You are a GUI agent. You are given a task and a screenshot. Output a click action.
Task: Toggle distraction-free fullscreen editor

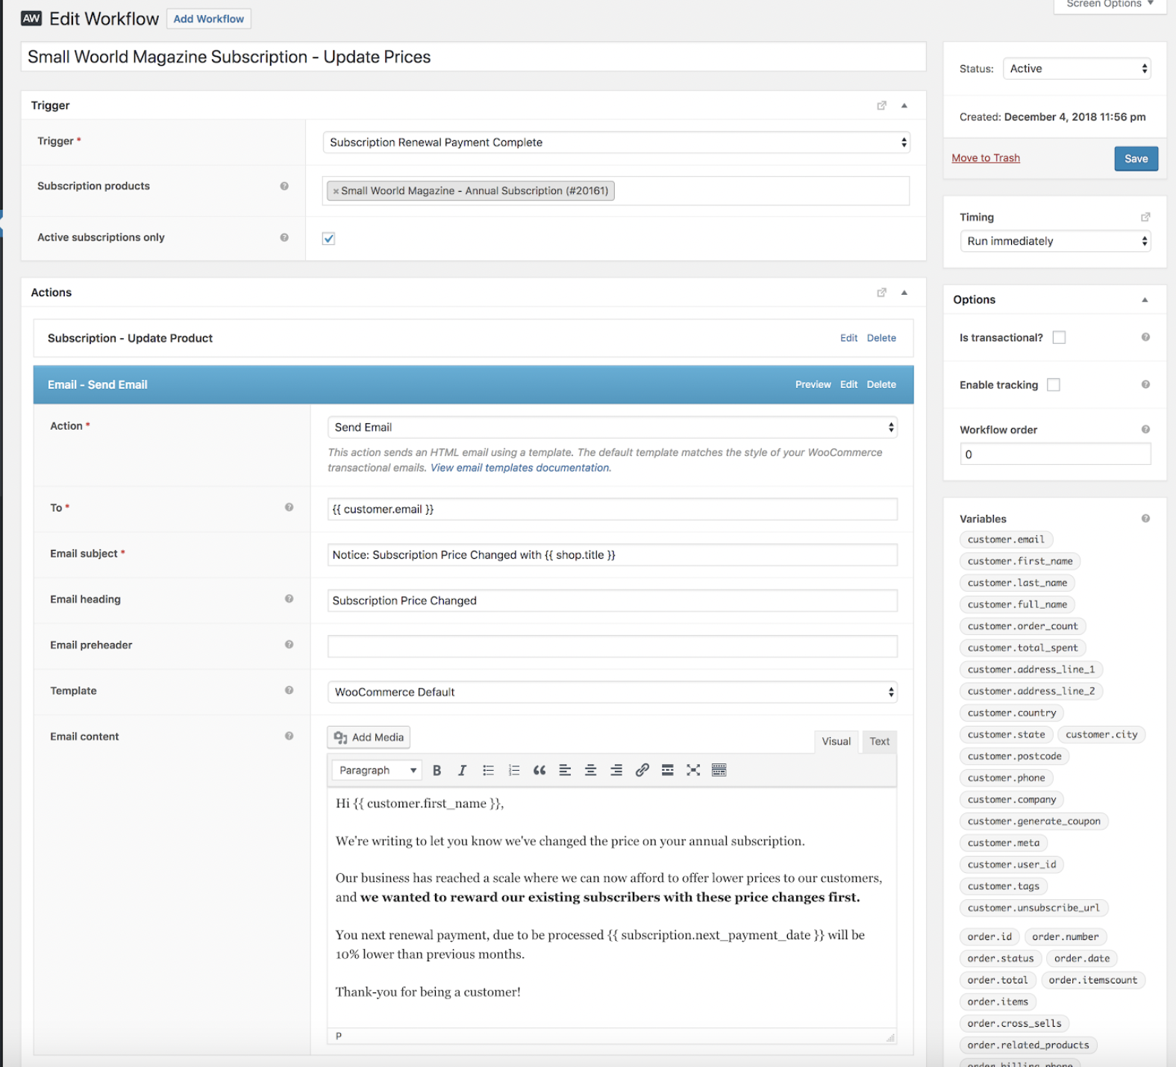point(693,770)
